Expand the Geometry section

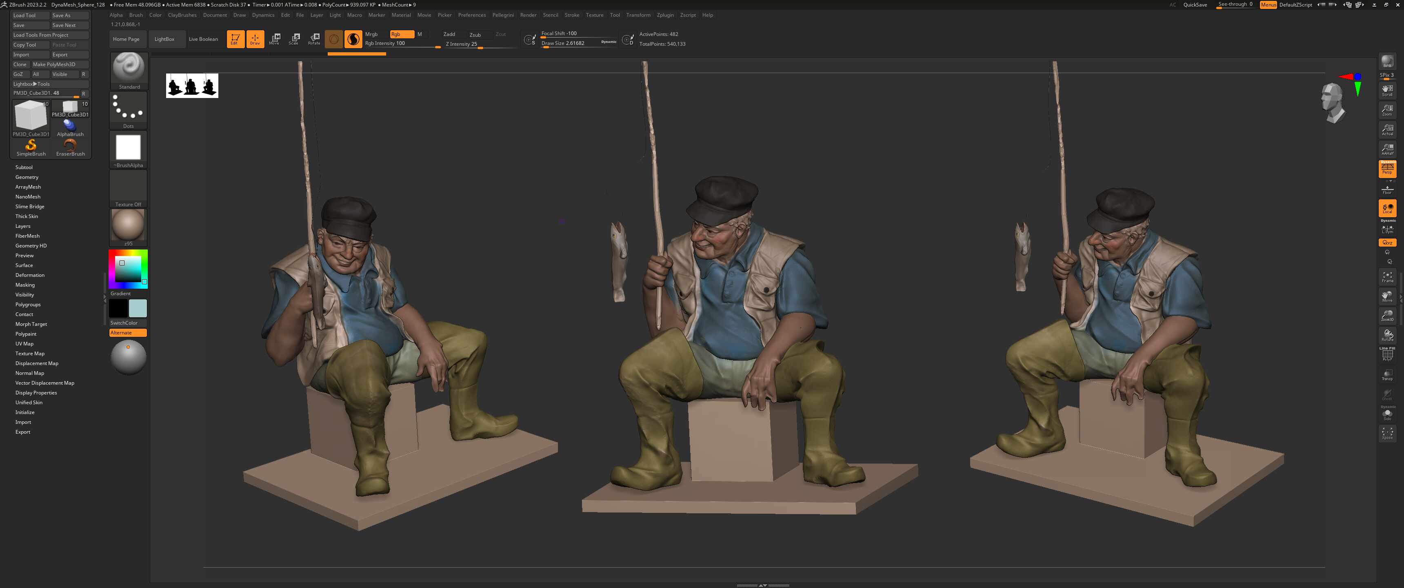point(27,177)
